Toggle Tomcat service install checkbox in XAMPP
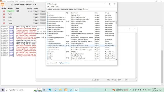 coord(4,23)
